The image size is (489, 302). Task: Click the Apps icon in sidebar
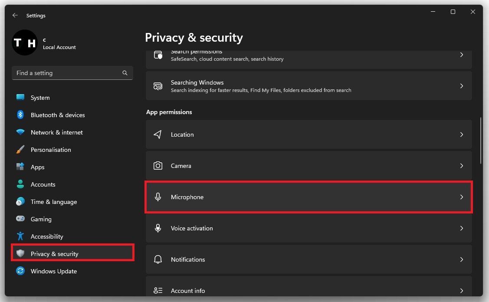click(20, 167)
